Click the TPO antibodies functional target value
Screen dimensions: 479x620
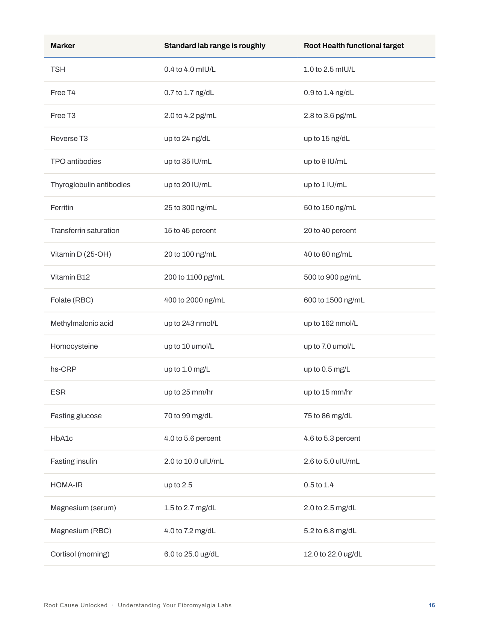[325, 161]
